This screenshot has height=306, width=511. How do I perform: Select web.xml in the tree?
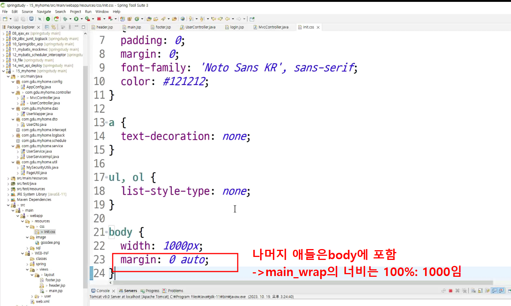[x=42, y=302]
